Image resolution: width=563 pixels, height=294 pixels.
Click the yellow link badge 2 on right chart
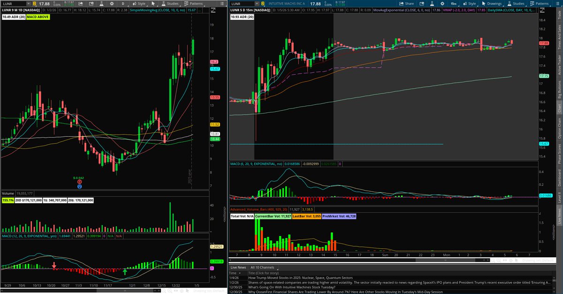click(263, 4)
